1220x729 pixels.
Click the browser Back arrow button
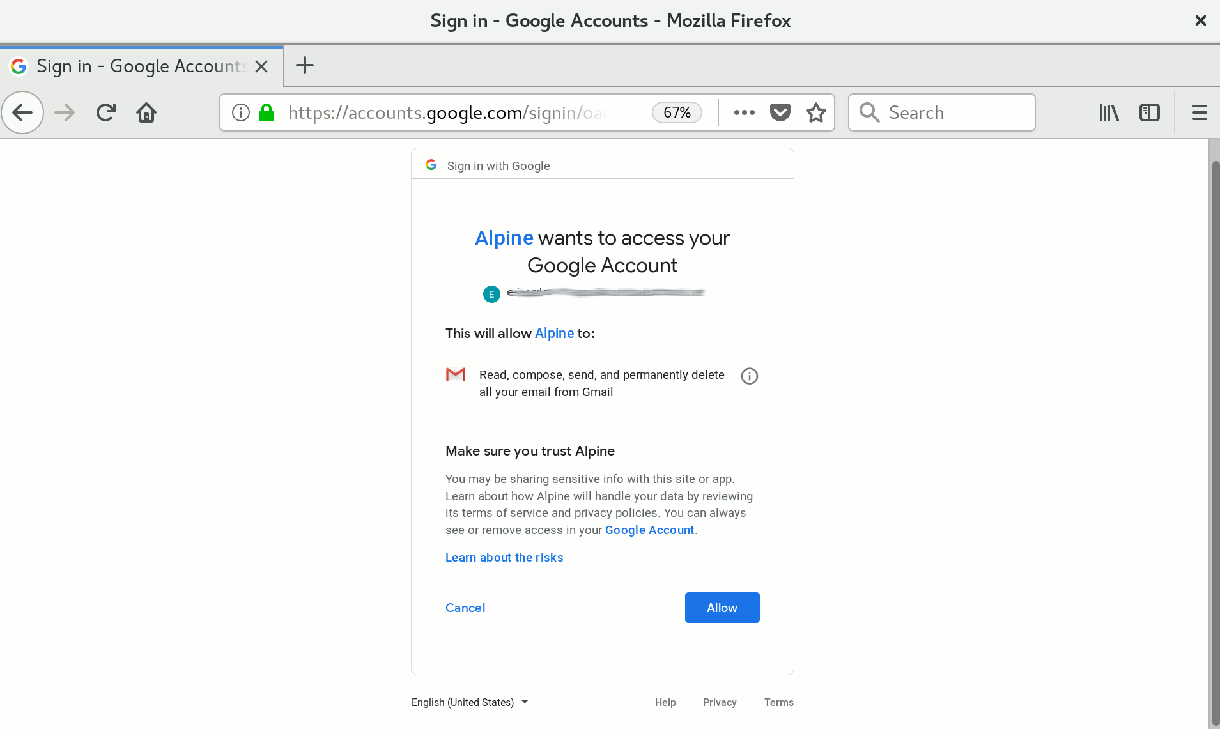(22, 112)
